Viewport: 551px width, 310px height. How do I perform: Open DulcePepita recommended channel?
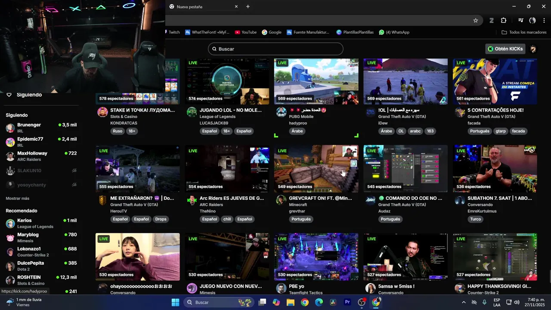[41, 266]
